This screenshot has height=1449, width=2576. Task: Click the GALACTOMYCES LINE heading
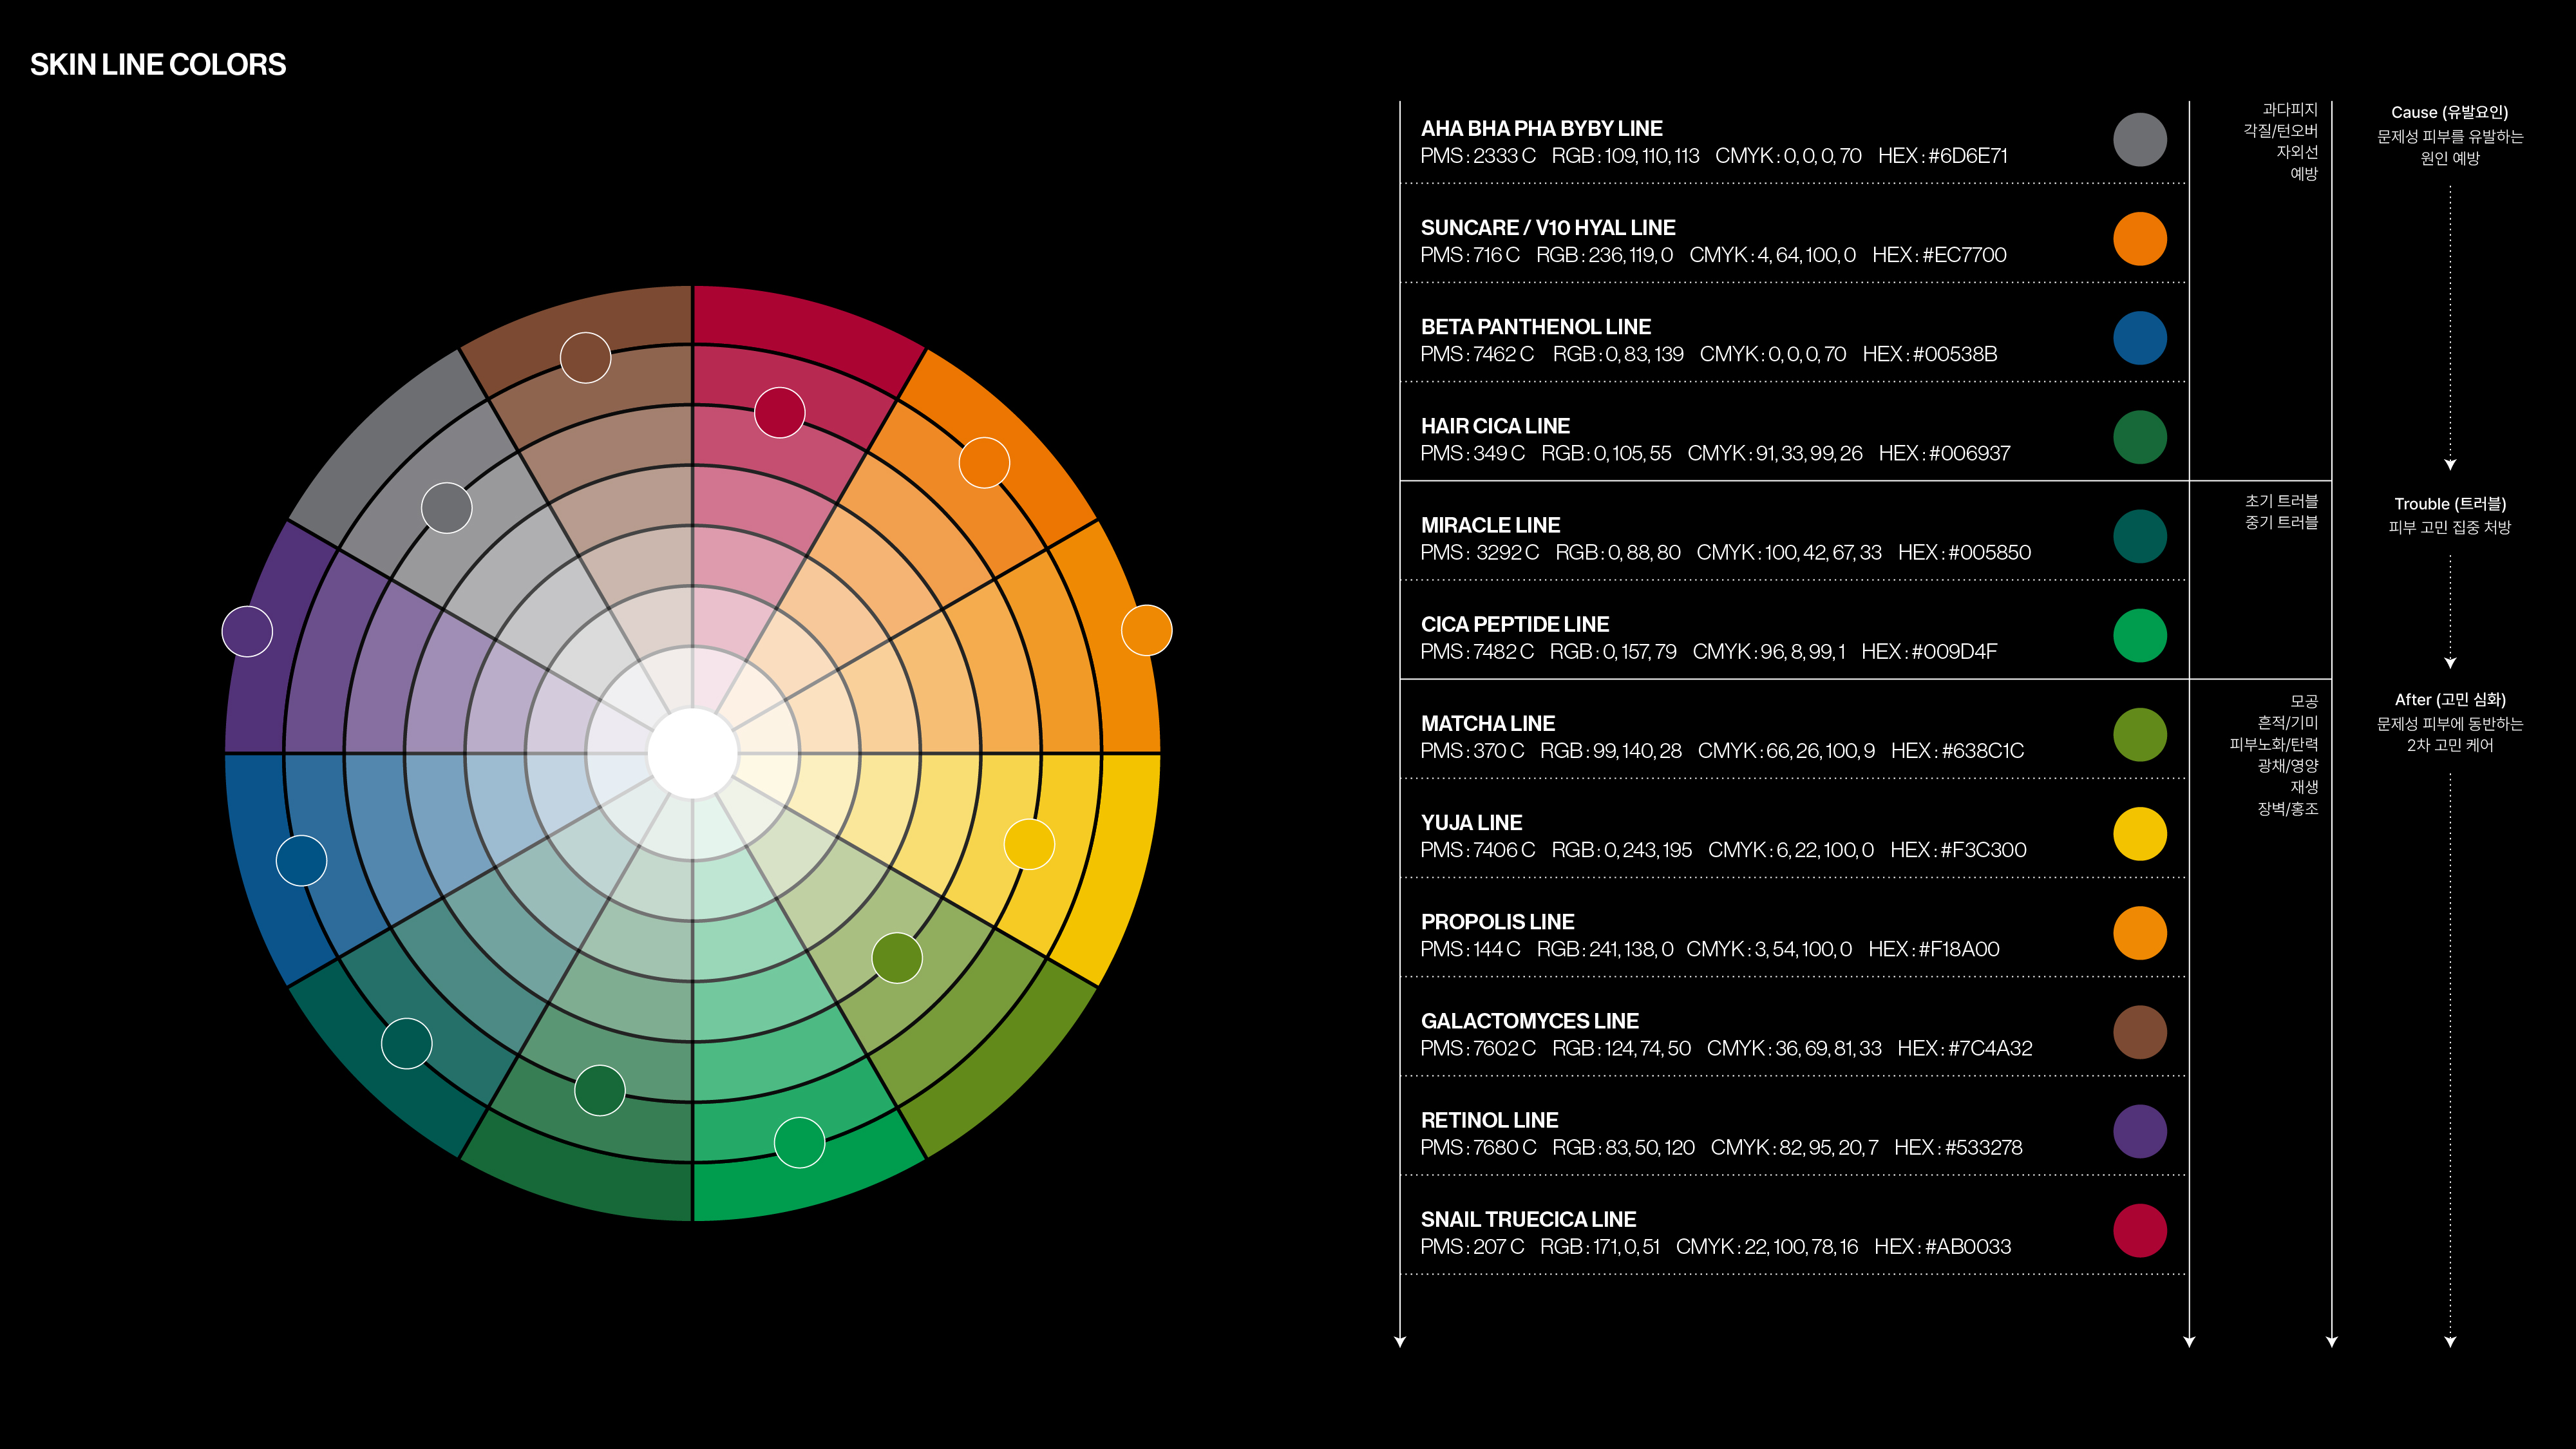1530,1021
